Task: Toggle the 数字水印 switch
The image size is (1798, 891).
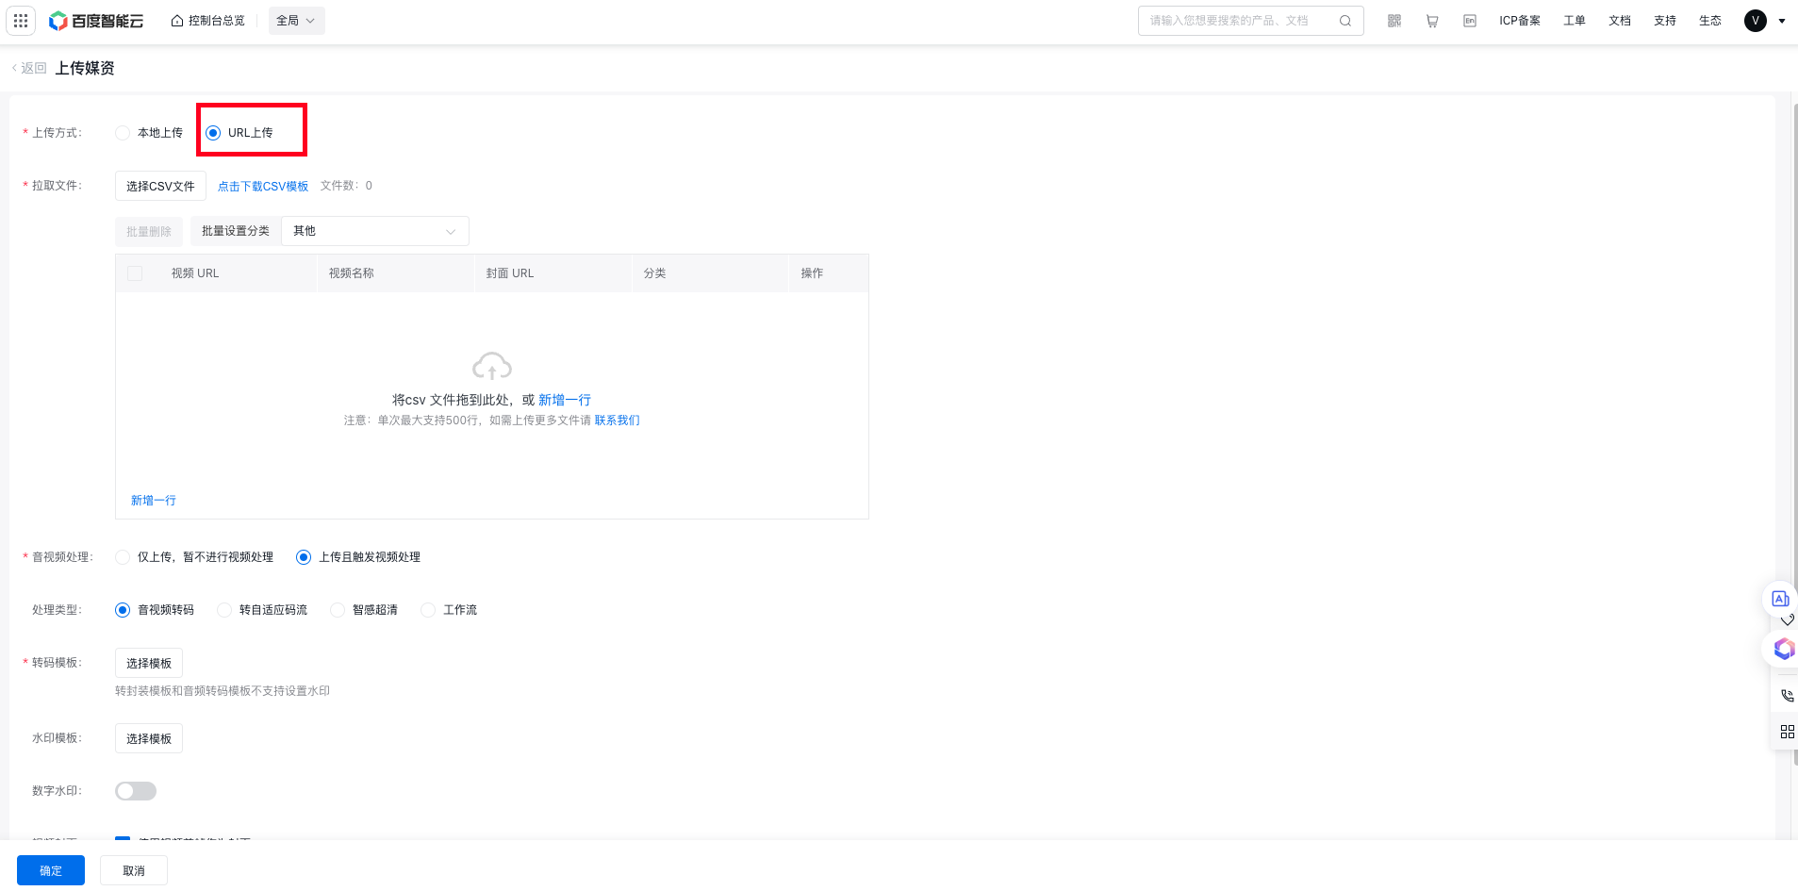Action: click(x=136, y=791)
